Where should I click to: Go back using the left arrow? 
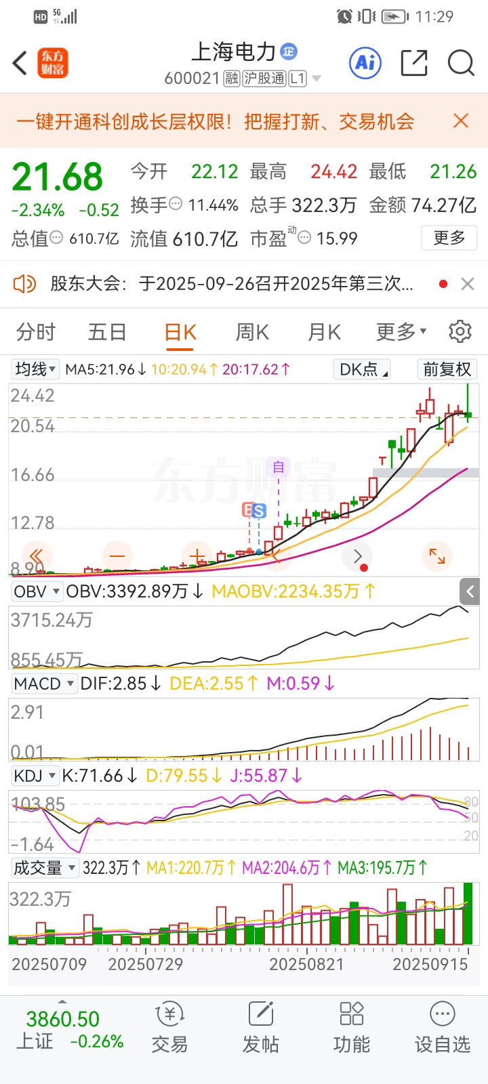[x=20, y=63]
